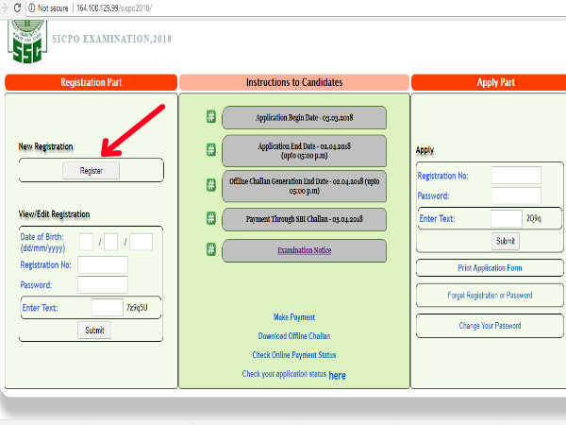Viewport: 566px width, 425px height.
Task: Click the 'SICPO EXAMINATION,2018' title
Action: click(112, 39)
